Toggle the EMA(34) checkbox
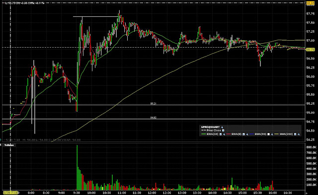Image resolution: width=318 pixels, height=195 pixels. tap(221, 134)
